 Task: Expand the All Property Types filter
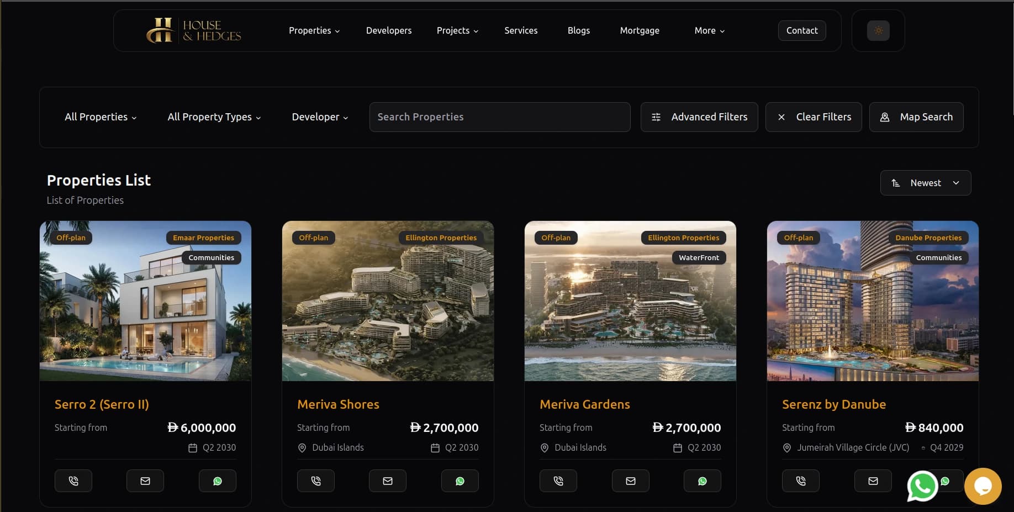pyautogui.click(x=214, y=117)
